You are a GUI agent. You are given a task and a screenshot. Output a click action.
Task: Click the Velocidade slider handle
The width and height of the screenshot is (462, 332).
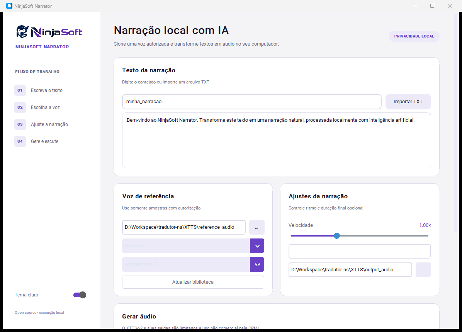point(337,236)
